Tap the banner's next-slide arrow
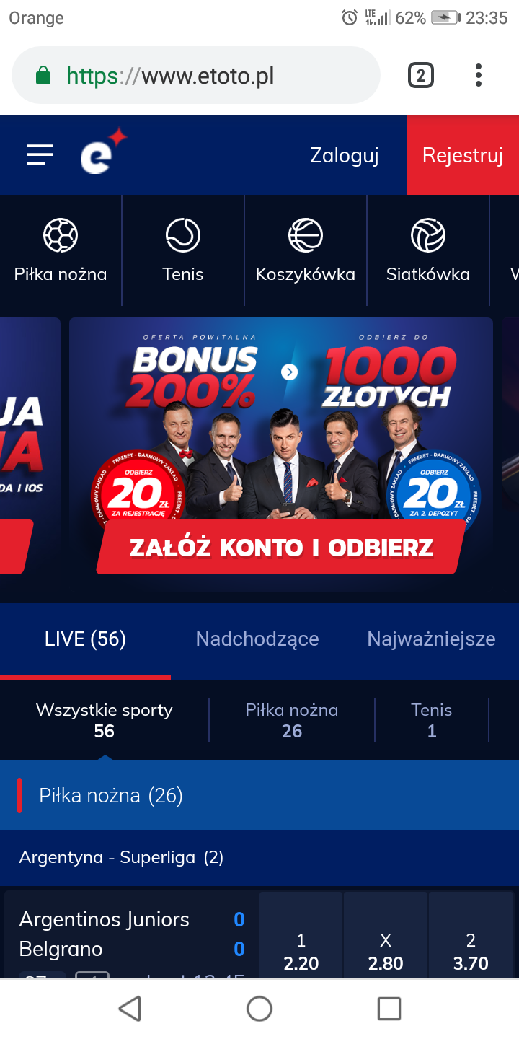Image resolution: width=519 pixels, height=1039 pixels. (x=289, y=372)
